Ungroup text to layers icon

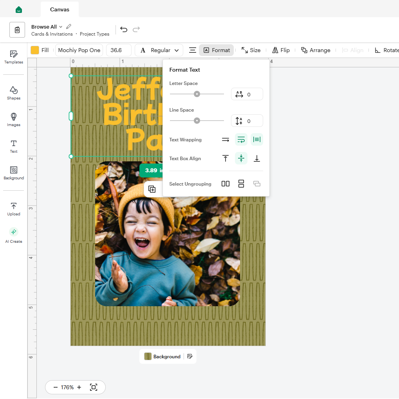point(257,184)
